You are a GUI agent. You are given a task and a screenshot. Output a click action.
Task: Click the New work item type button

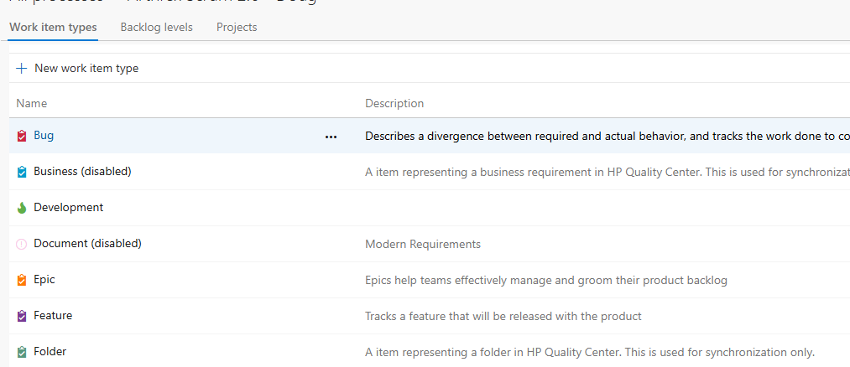point(86,69)
